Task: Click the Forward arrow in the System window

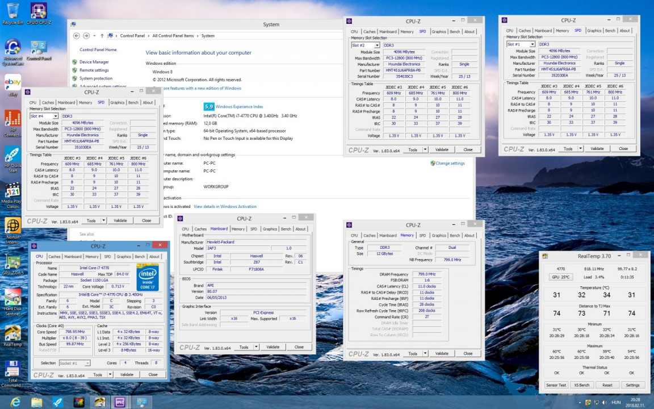Action: coord(86,36)
